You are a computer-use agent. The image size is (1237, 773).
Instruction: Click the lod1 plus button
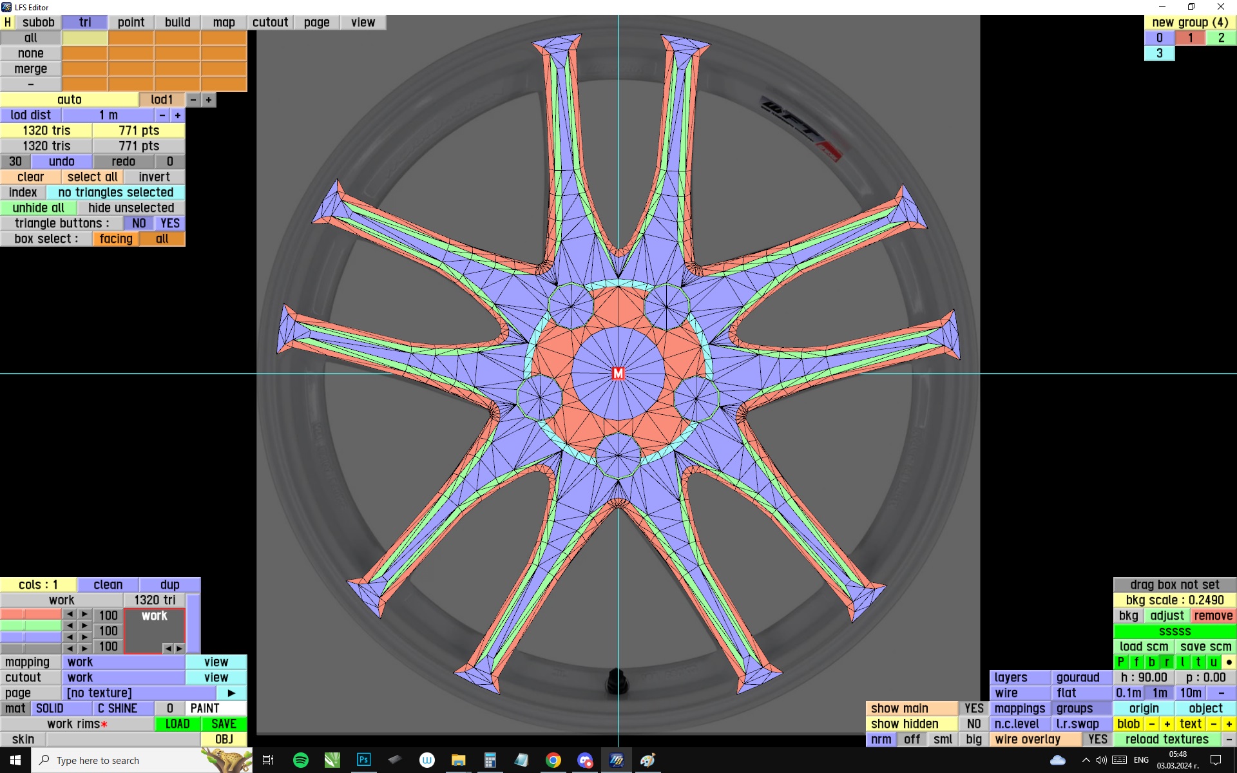click(208, 100)
